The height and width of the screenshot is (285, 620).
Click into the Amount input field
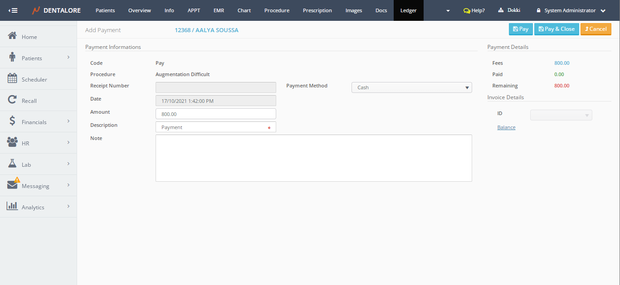(x=215, y=114)
